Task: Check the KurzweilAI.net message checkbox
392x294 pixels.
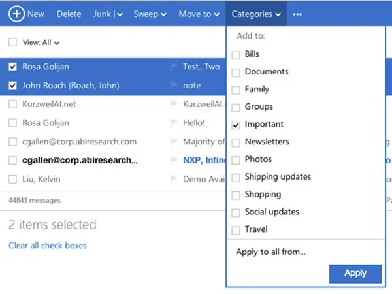Action: tap(12, 104)
